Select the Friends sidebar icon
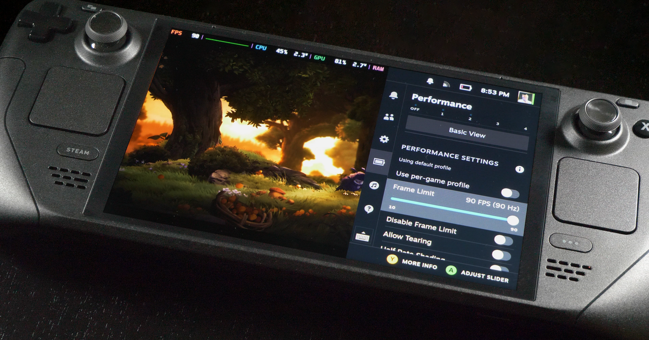 pyautogui.click(x=388, y=116)
